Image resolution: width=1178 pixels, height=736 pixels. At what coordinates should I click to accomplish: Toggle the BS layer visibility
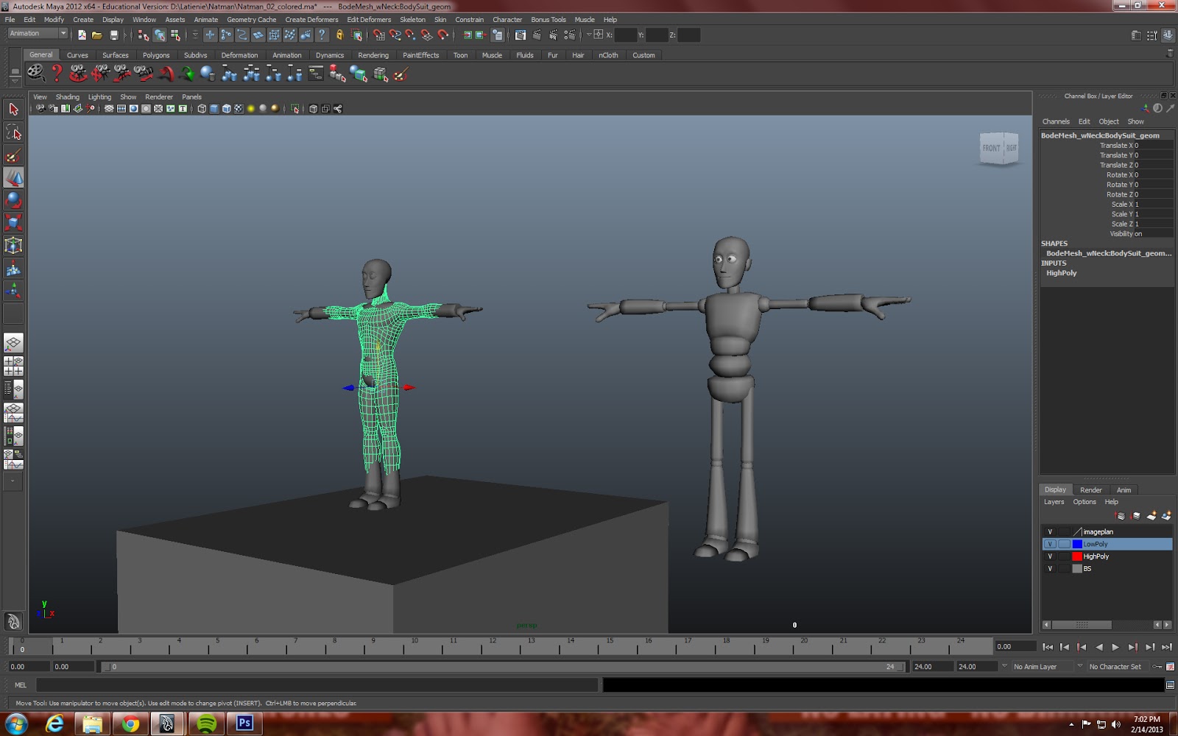(1050, 568)
